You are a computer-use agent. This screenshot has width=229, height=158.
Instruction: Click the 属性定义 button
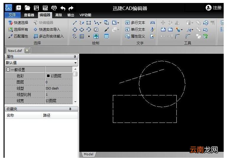135,36
